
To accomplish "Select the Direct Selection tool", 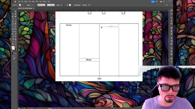I will (16, 12).
